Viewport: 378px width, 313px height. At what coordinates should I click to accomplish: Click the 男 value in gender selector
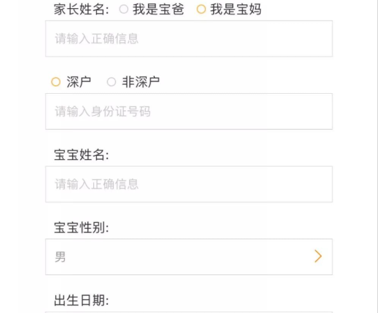(x=60, y=257)
